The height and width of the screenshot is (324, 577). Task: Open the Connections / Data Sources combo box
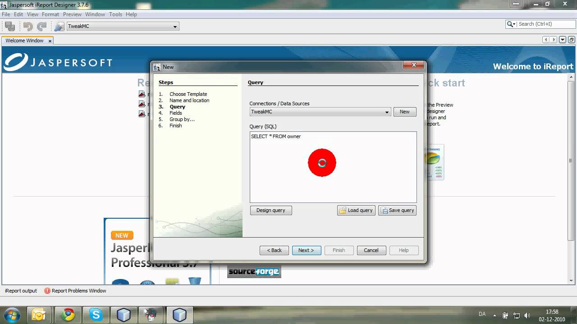[320, 112]
